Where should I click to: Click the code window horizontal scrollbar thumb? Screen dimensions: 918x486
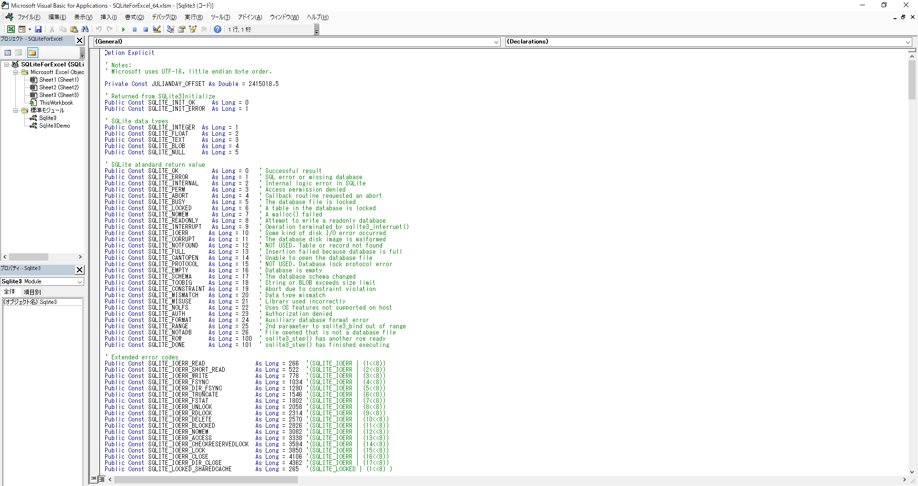(206, 479)
